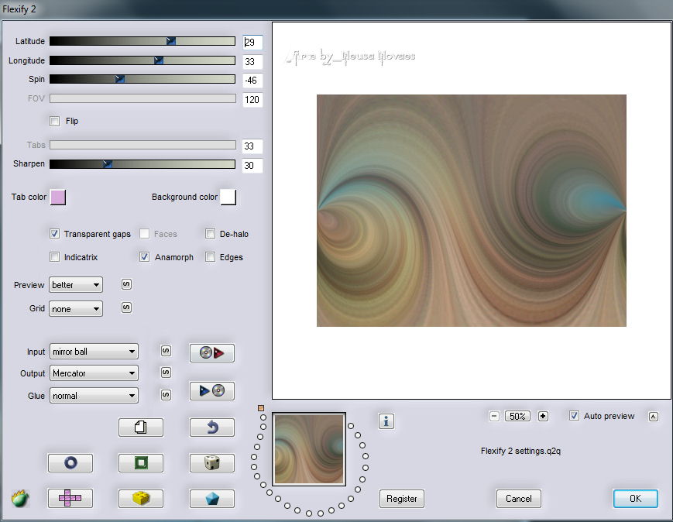Click the Latitude value field showing 29

[252, 42]
